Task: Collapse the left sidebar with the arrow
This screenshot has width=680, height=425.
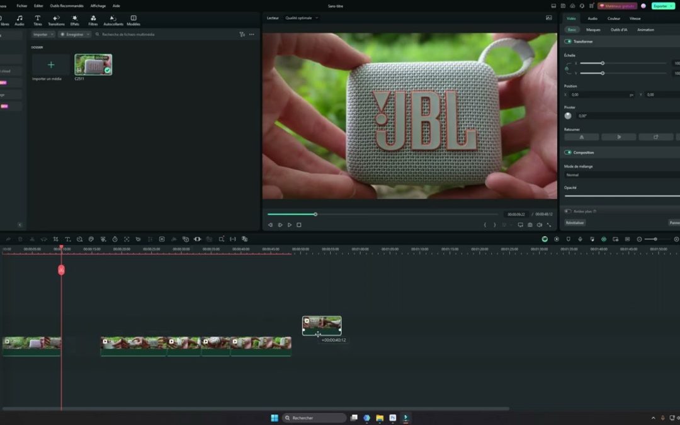Action: [x=20, y=225]
